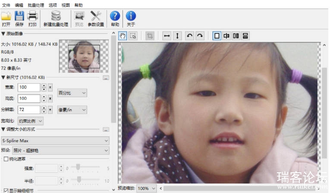Click the left panel scroll-up arrow

[113, 33]
